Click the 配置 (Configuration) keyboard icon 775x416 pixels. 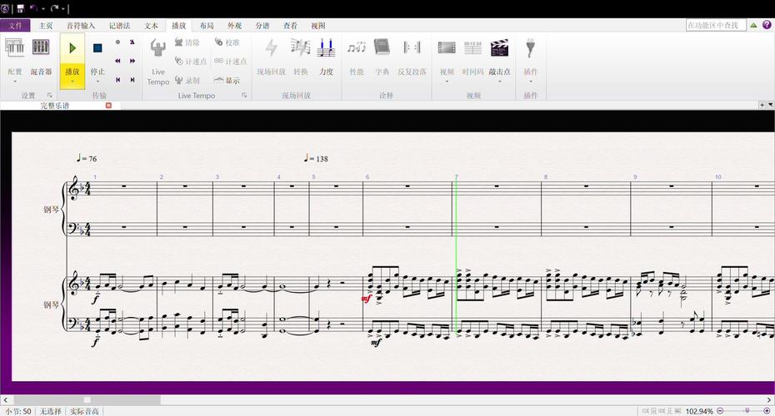click(x=15, y=47)
